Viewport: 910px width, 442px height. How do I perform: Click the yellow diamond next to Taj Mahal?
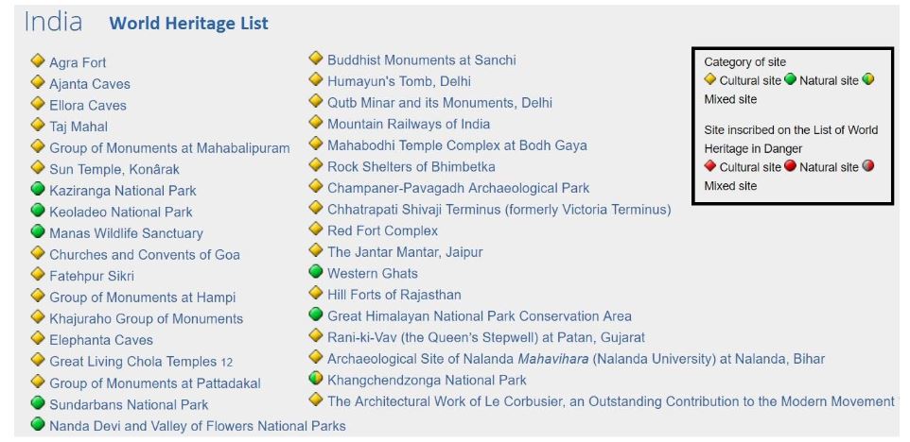38,125
